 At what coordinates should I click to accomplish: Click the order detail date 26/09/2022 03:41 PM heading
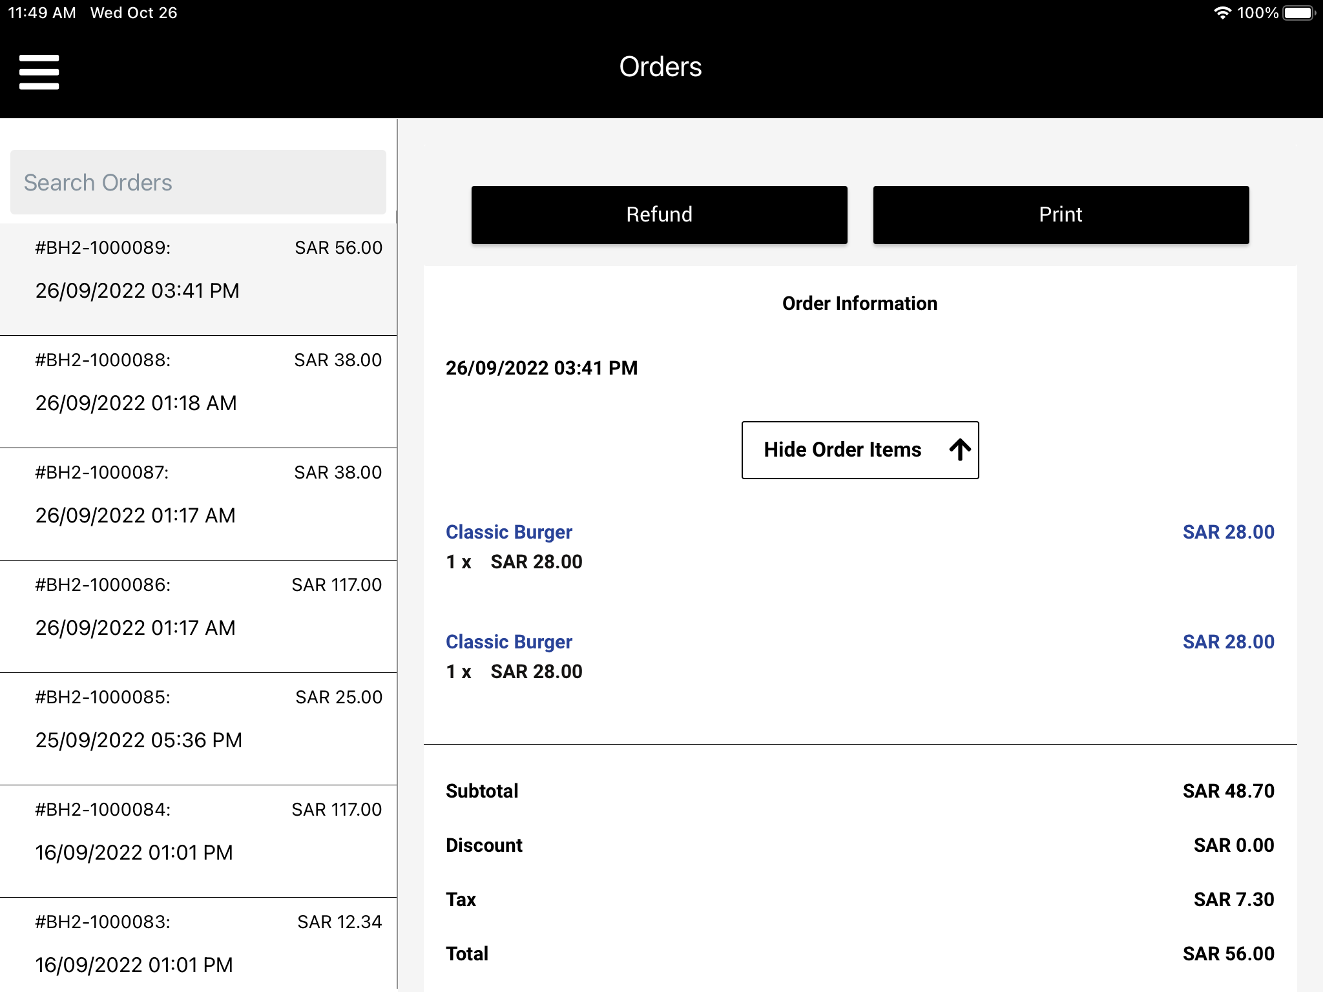coord(541,368)
